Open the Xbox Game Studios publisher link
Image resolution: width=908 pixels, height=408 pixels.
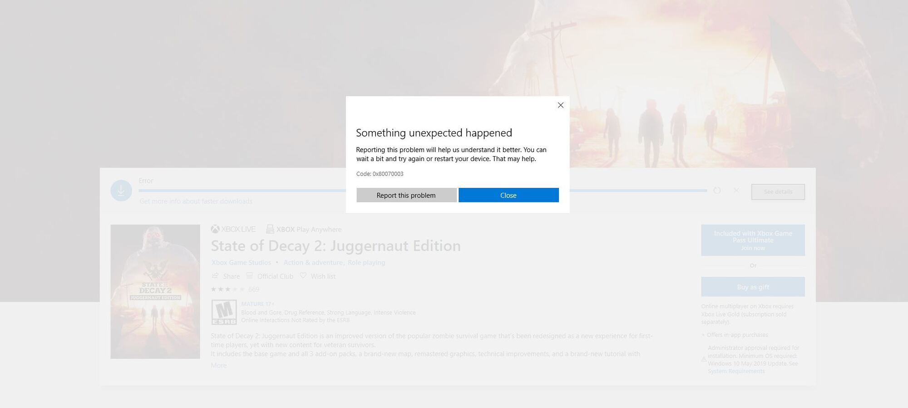coord(241,262)
